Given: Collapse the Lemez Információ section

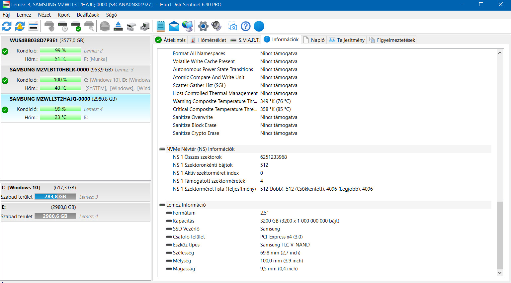Looking at the screenshot, I should click(x=162, y=205).
